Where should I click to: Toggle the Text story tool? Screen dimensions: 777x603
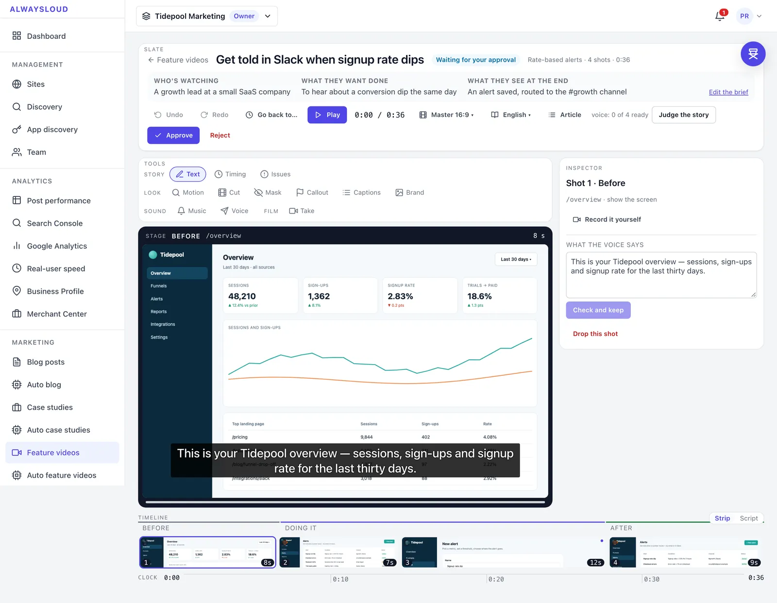tap(188, 174)
